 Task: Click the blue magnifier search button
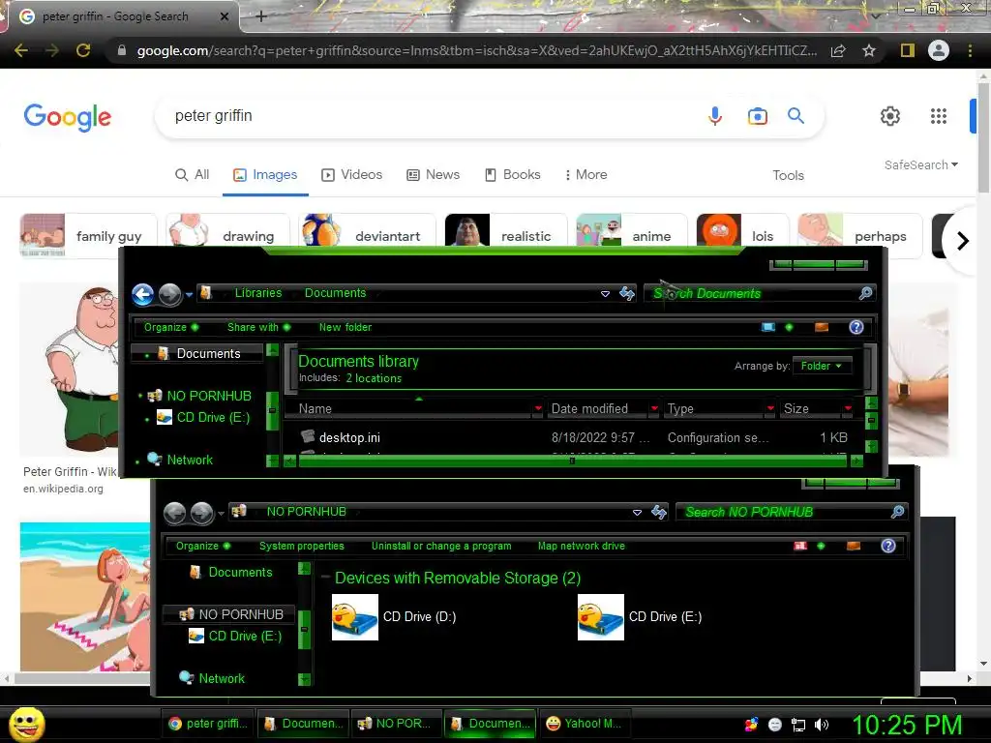796,116
